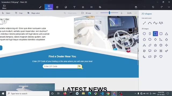This screenshot has width=172, height=96.
Task: Click the help question mark button
Action: pyautogui.click(x=4, y=22)
